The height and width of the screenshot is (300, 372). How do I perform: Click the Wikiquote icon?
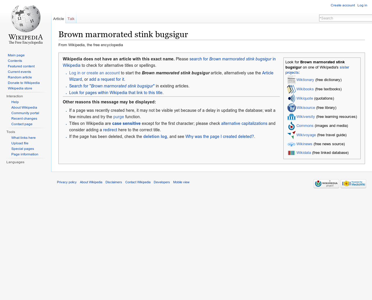[x=291, y=98]
